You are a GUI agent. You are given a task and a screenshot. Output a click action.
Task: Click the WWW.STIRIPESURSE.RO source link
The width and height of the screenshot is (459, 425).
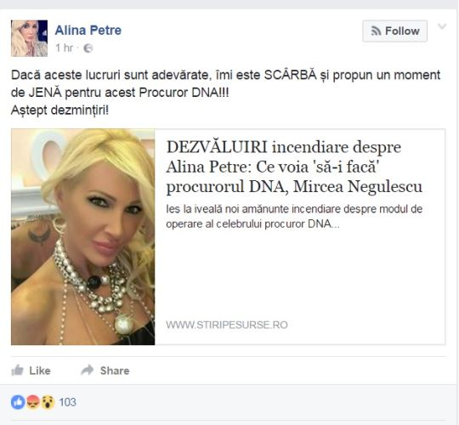point(227,325)
